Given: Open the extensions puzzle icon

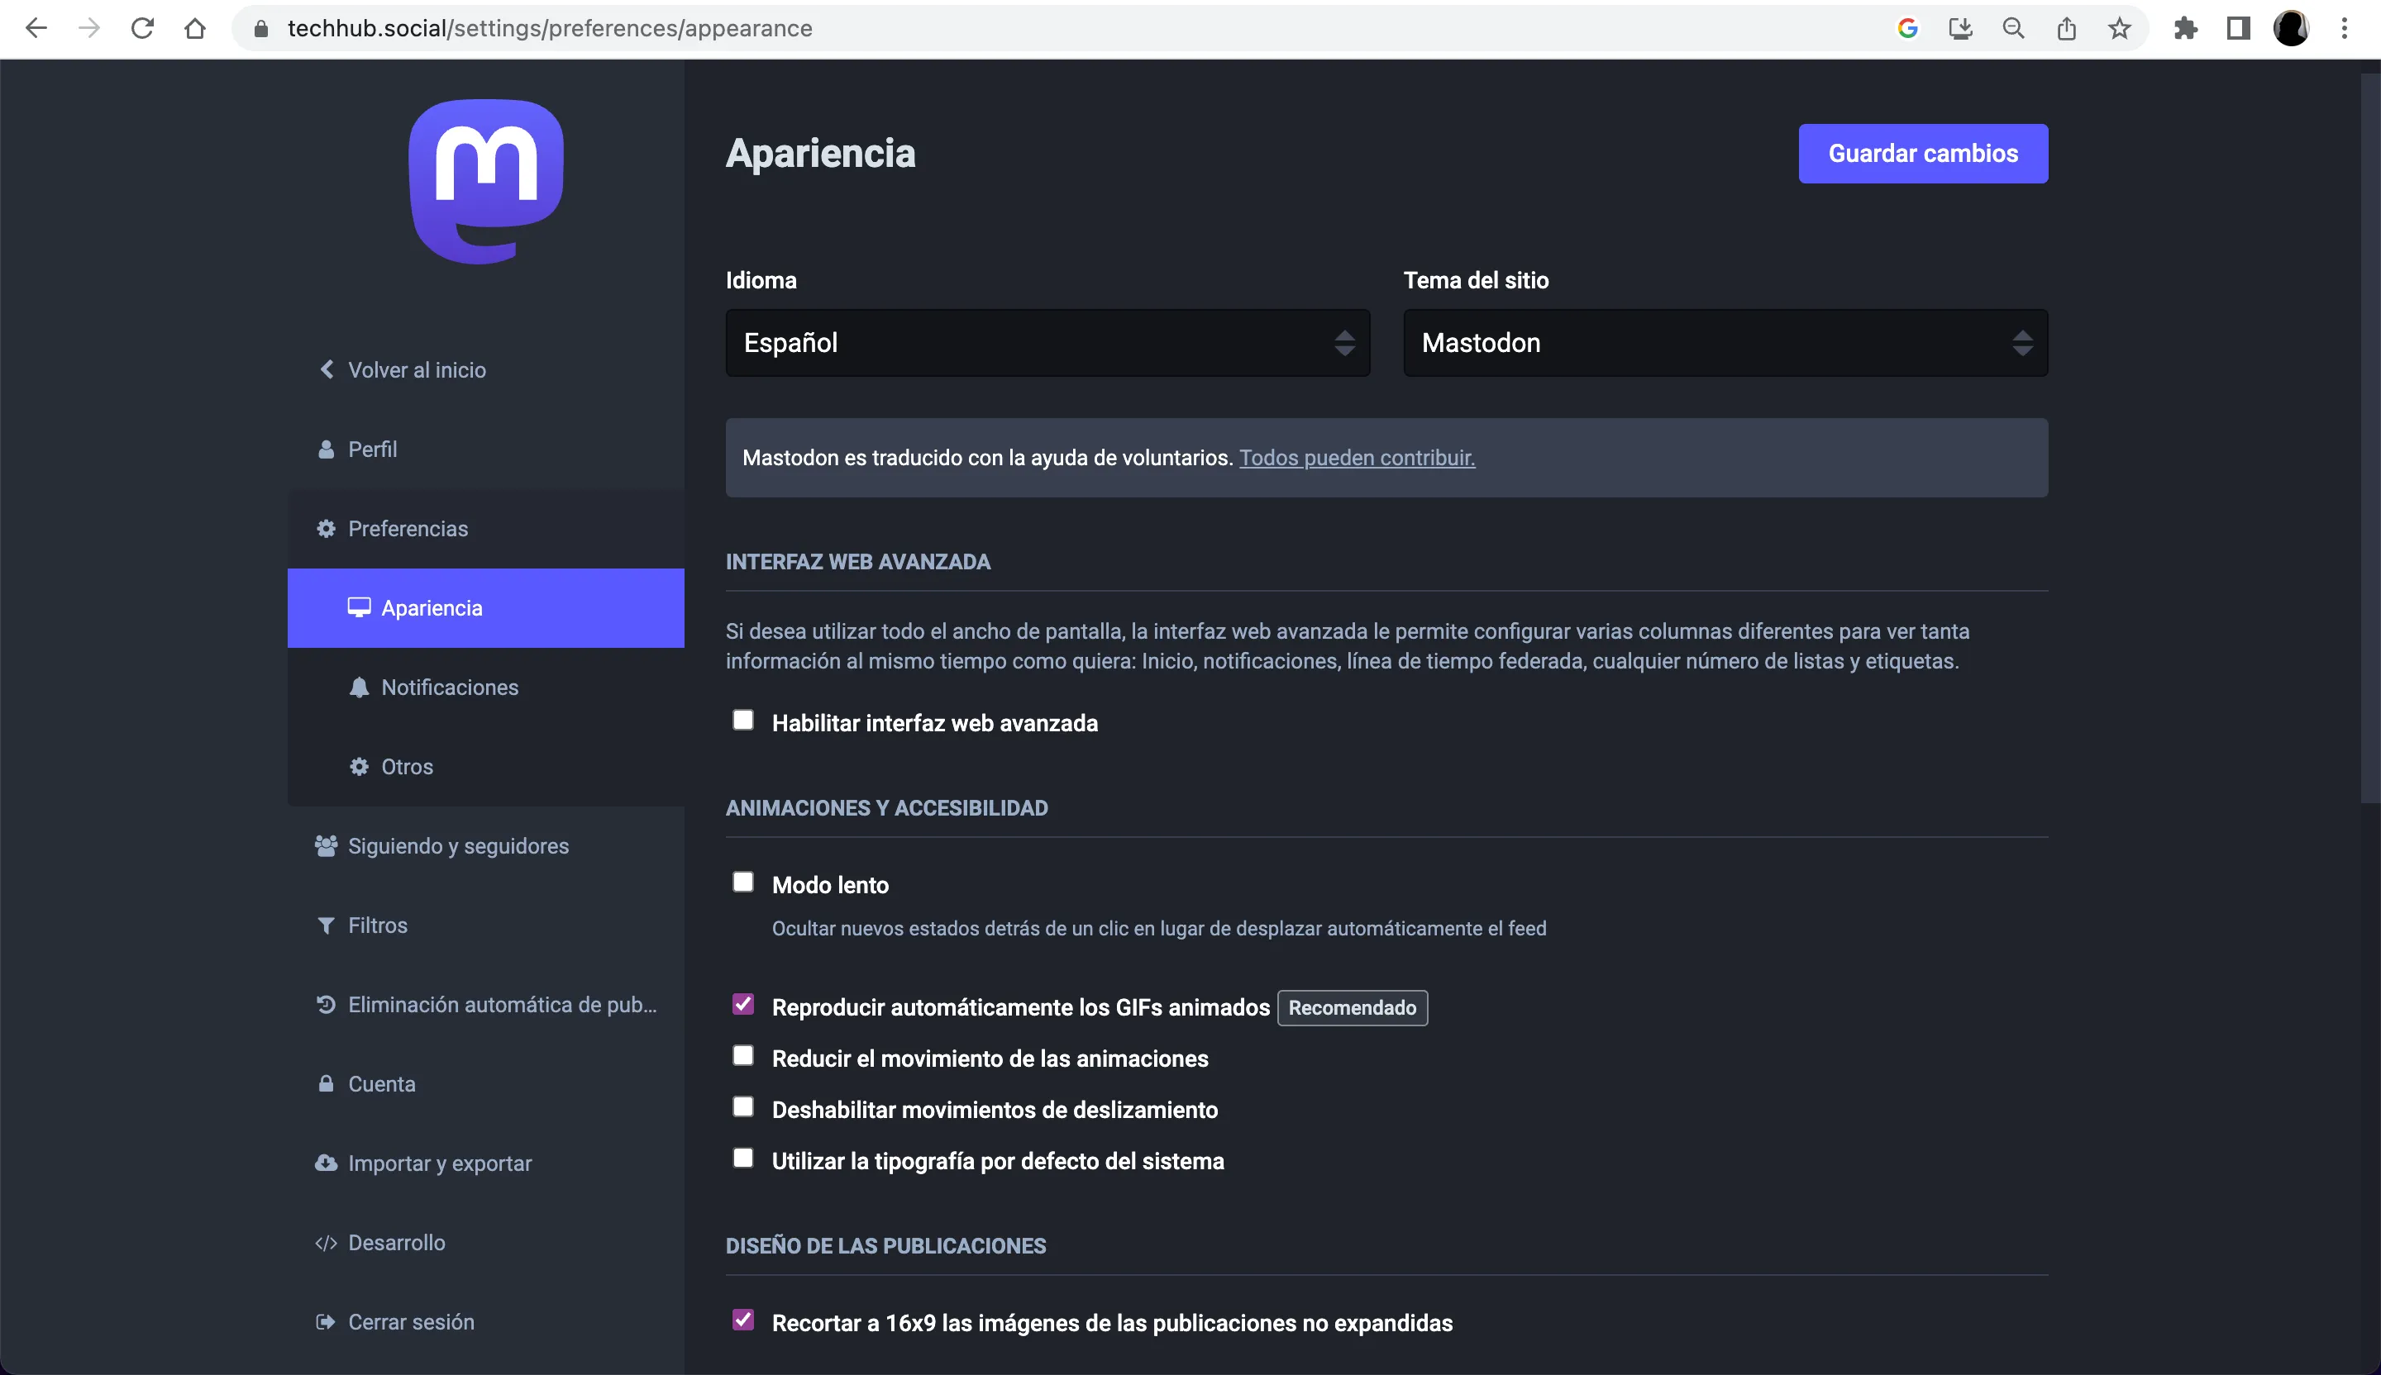Looking at the screenshot, I should 2185,28.
